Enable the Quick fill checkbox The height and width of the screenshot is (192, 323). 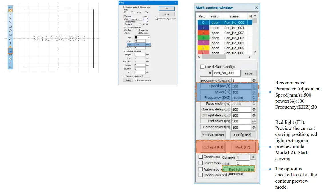point(140,24)
